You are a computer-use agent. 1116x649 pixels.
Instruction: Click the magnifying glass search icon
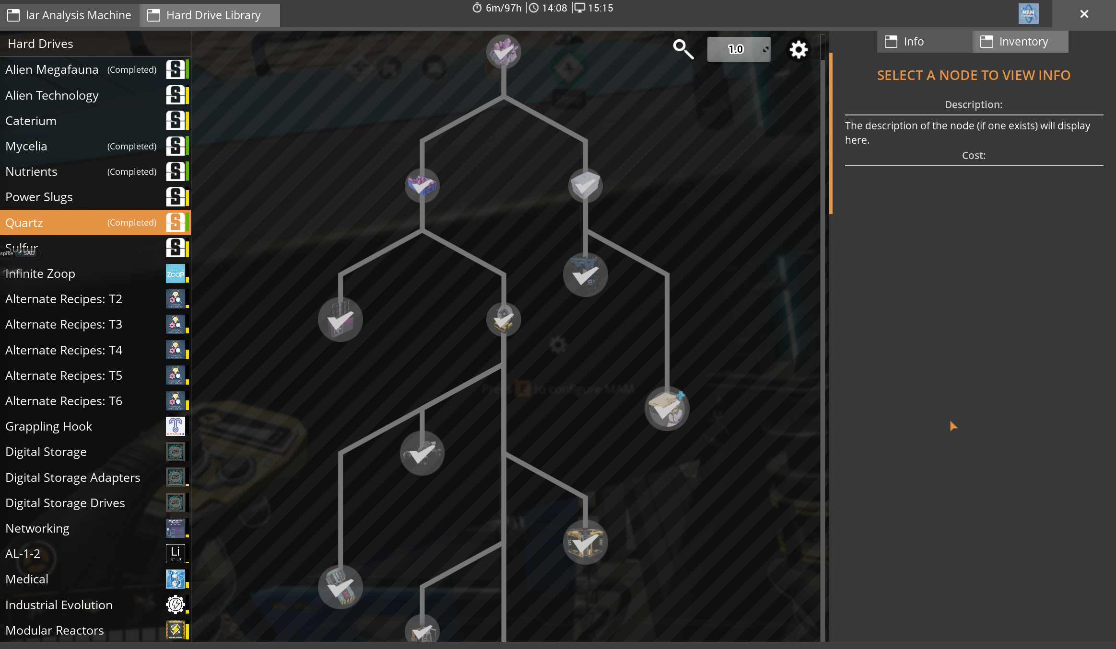pos(683,49)
